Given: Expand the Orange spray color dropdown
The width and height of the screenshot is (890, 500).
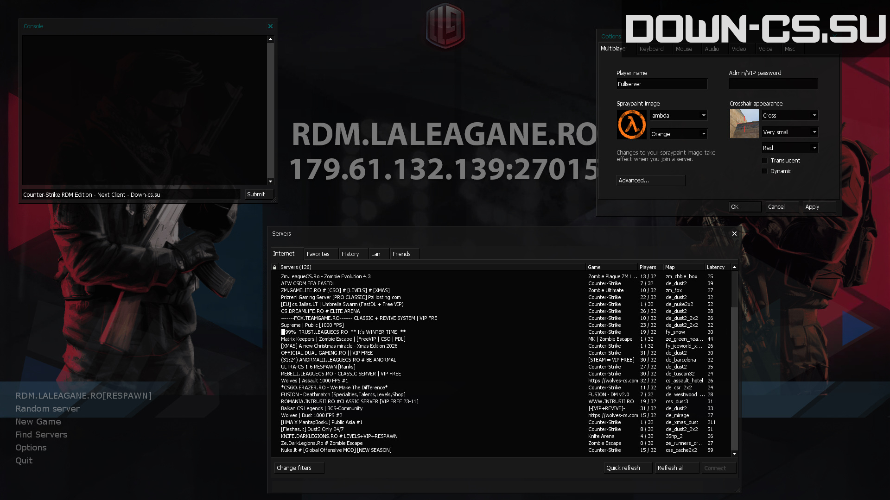Looking at the screenshot, I should (x=703, y=134).
